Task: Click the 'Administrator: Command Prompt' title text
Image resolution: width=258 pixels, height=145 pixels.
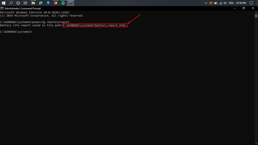Action: tap(22, 8)
